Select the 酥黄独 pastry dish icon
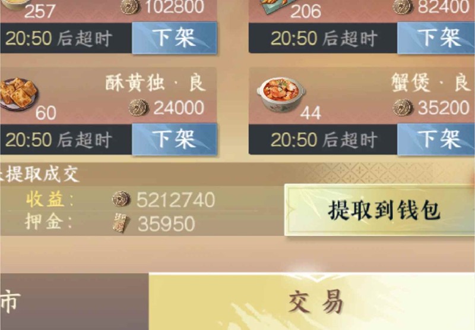This screenshot has height=330, width=475. point(19,93)
